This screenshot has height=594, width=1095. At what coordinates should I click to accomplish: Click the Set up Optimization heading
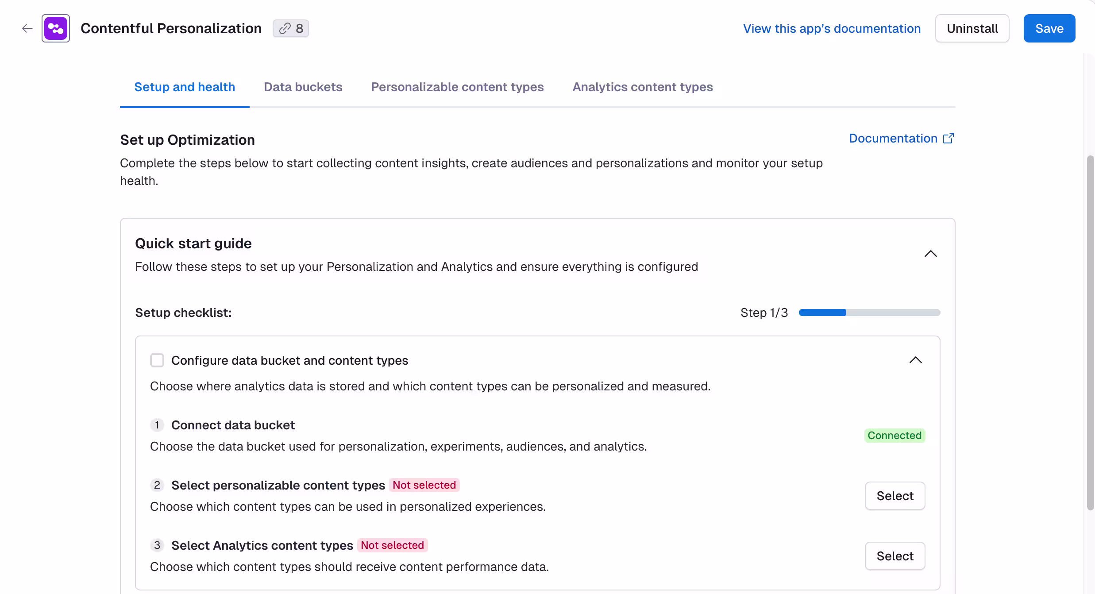click(x=187, y=140)
